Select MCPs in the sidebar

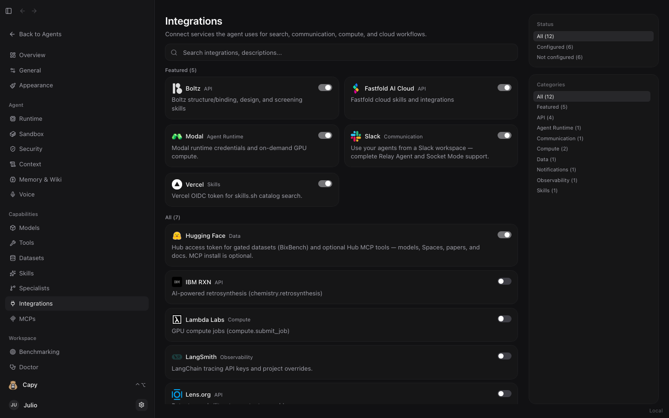pyautogui.click(x=77, y=319)
